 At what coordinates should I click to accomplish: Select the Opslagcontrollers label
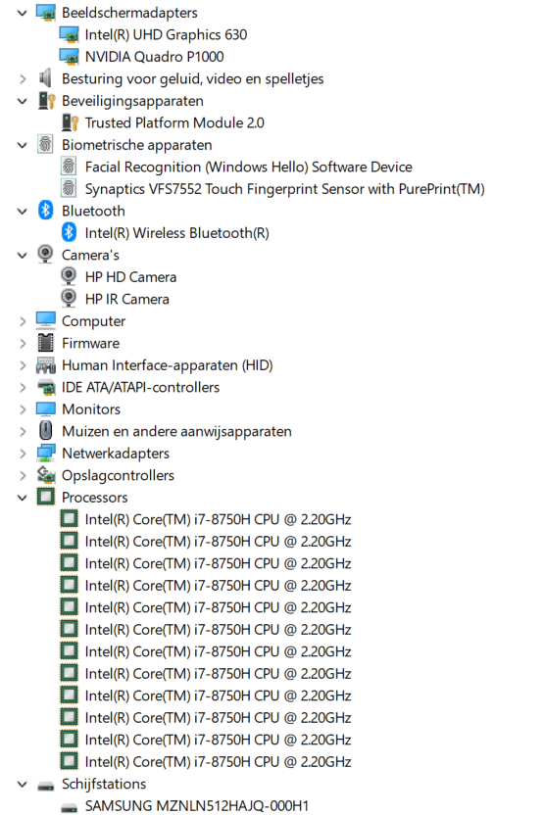coord(118,476)
